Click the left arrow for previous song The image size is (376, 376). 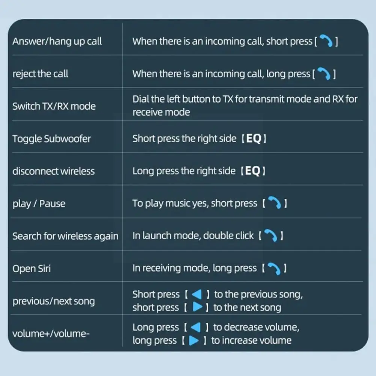(x=196, y=294)
